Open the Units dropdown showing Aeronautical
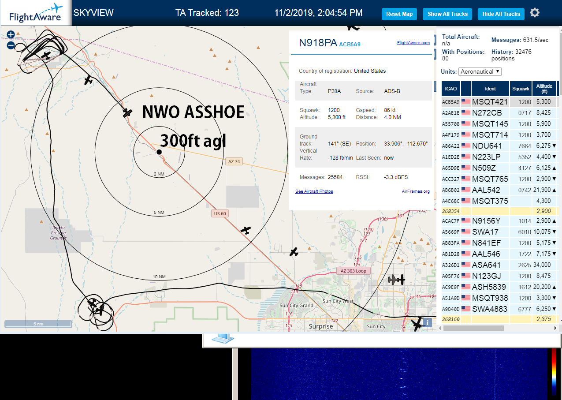 (480, 71)
